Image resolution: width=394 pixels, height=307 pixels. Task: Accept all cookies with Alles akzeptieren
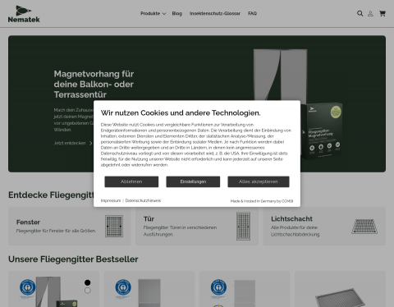coord(259,181)
